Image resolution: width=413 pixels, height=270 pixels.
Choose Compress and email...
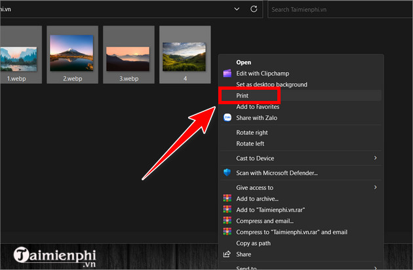click(x=301, y=221)
